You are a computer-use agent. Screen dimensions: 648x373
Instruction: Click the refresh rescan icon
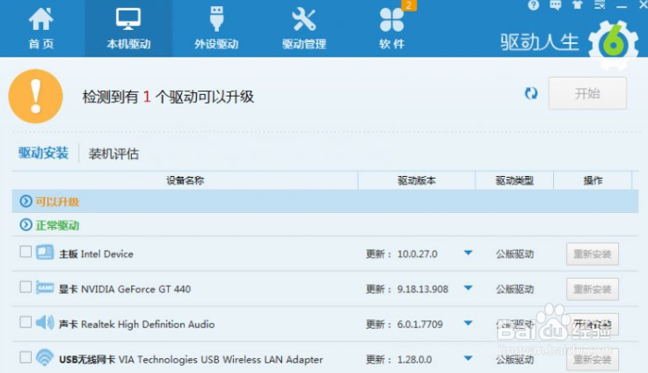click(x=531, y=93)
